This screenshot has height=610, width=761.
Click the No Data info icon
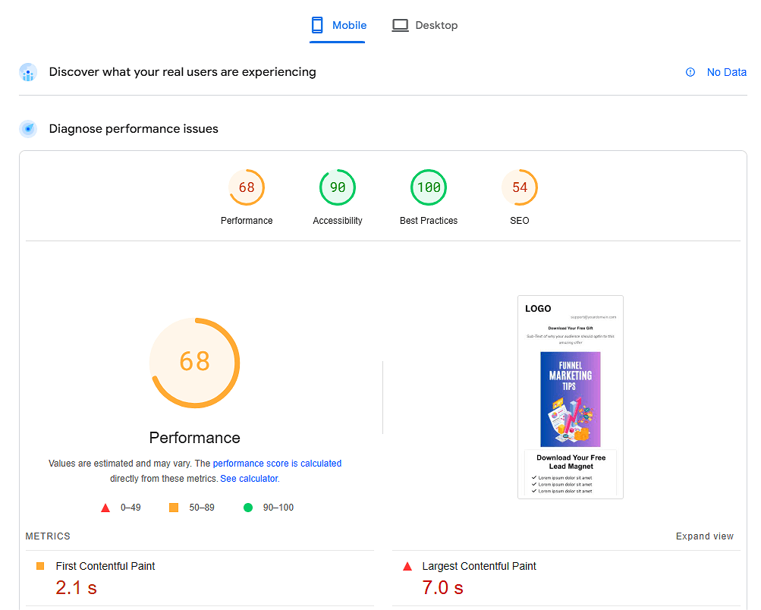[x=690, y=72]
